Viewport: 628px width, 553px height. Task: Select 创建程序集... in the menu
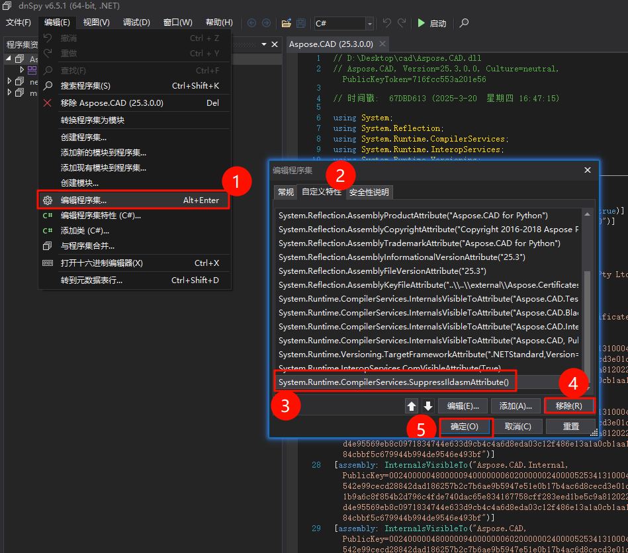click(134, 138)
